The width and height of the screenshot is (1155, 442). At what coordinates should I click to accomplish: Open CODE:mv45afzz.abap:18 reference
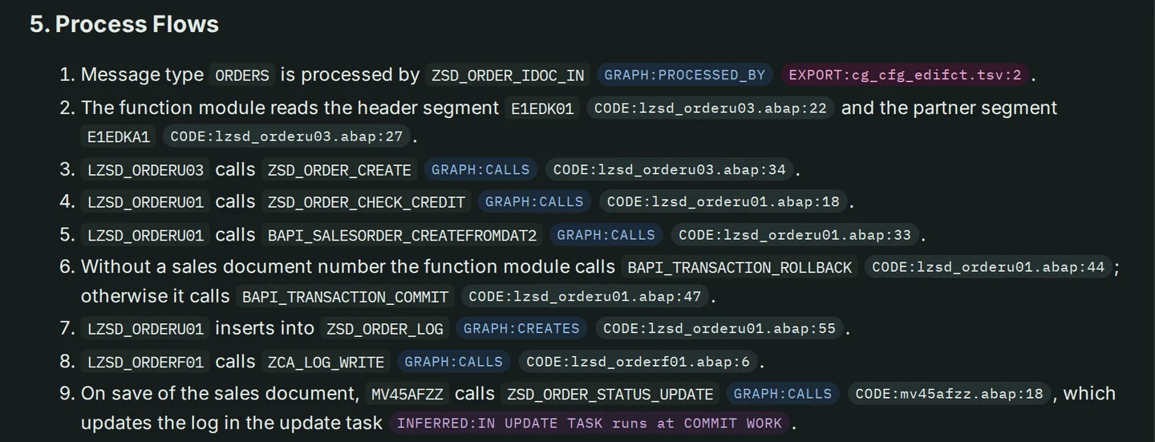pyautogui.click(x=949, y=394)
